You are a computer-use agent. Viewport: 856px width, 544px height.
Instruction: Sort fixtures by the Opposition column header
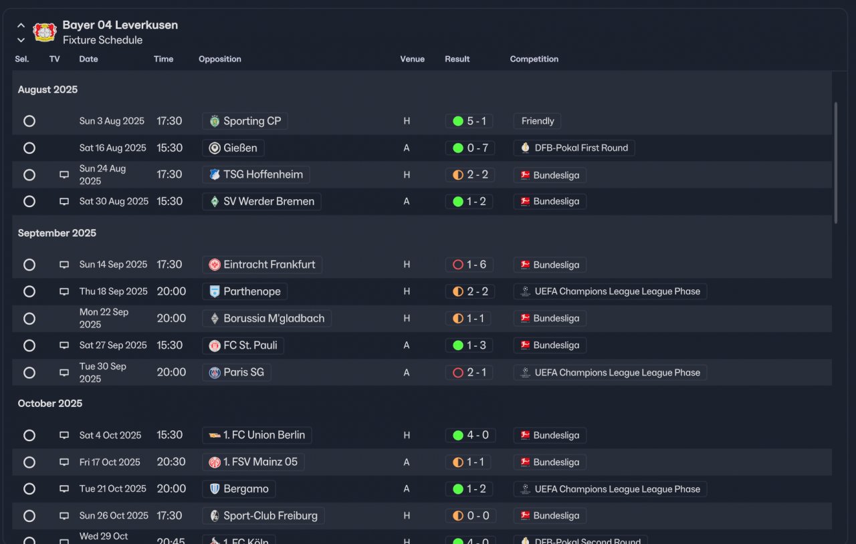[220, 59]
